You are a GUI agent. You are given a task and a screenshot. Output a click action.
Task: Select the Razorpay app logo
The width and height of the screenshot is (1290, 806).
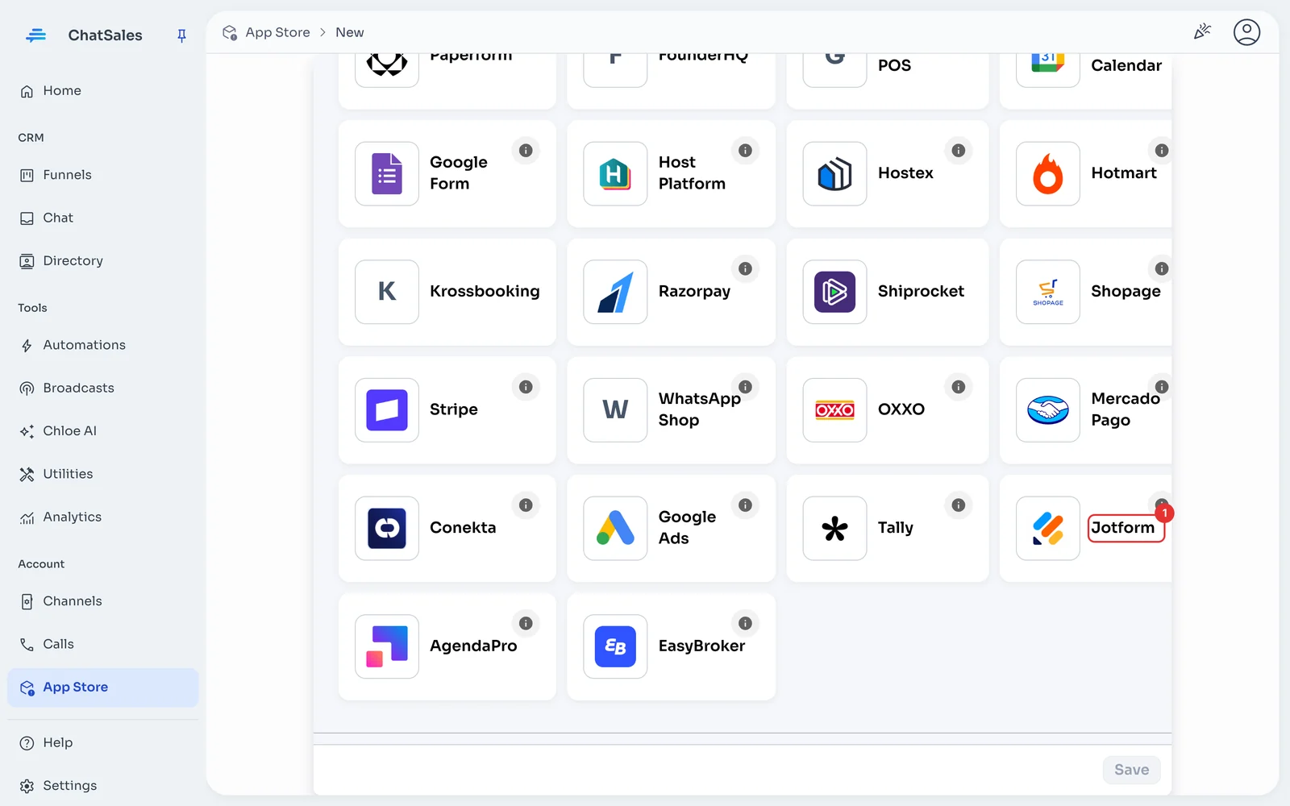(x=615, y=292)
